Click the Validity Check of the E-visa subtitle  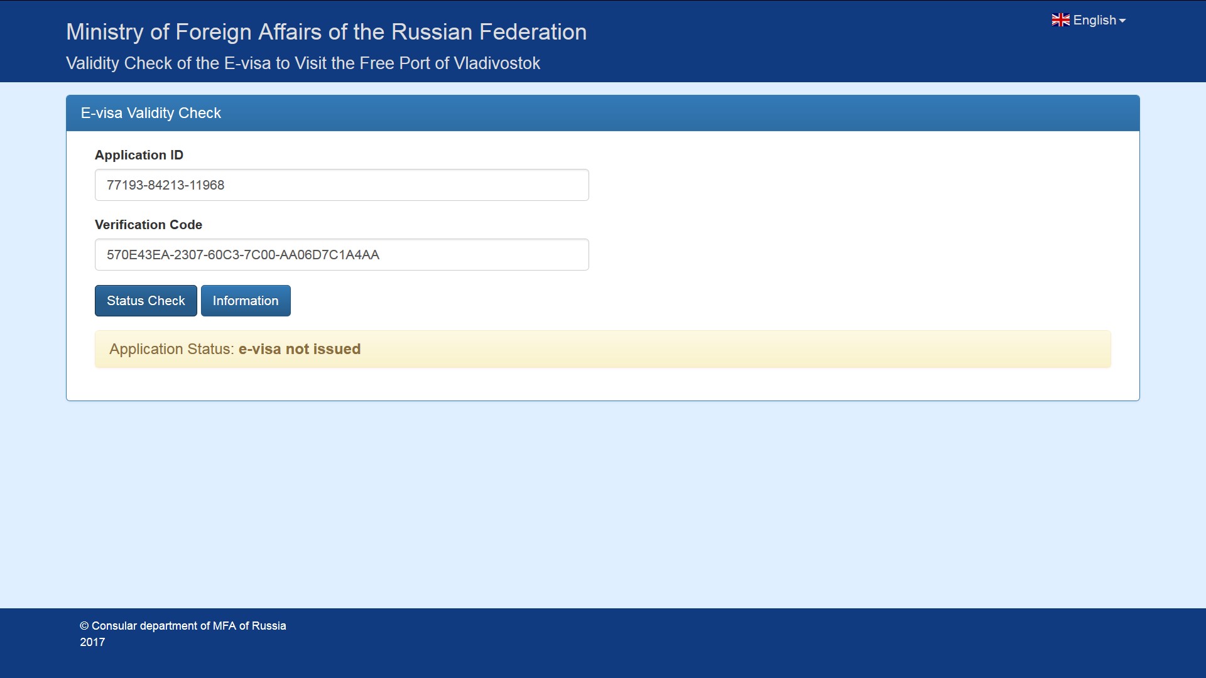(303, 63)
